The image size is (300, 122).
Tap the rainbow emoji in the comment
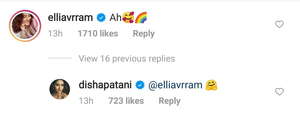[x=141, y=18]
